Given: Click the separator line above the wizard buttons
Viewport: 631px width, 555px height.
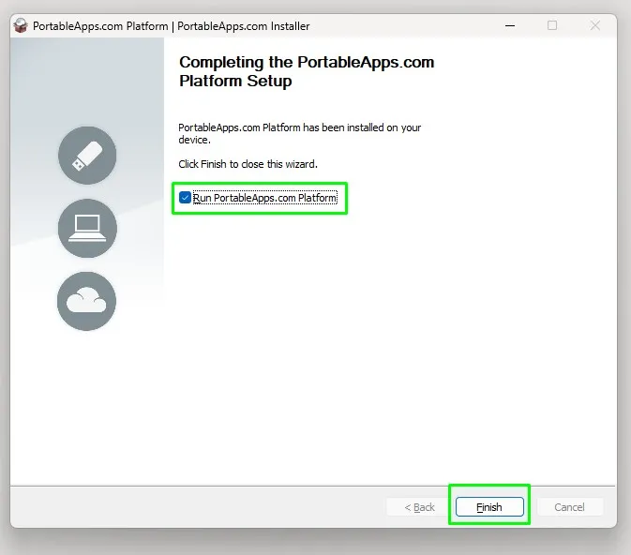Looking at the screenshot, I should click(x=313, y=486).
